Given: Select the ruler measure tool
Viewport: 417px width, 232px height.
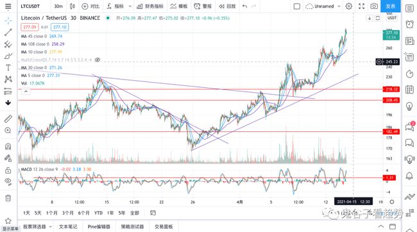Looking at the screenshot, I should coord(8,119).
